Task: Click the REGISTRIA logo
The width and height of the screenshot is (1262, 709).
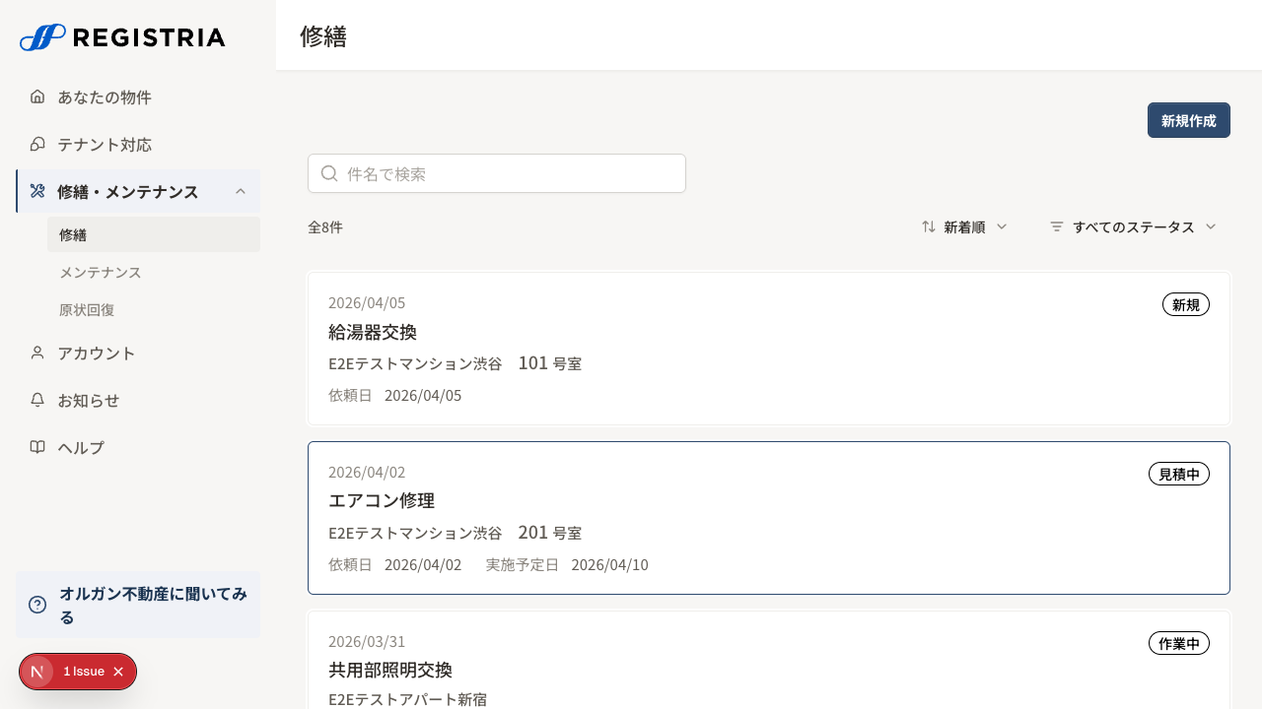Action: pyautogui.click(x=121, y=37)
